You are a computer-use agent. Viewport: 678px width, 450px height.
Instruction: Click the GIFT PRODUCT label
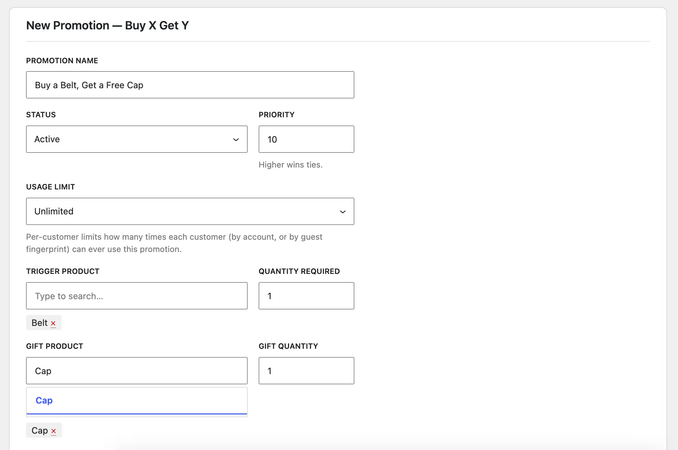[54, 346]
